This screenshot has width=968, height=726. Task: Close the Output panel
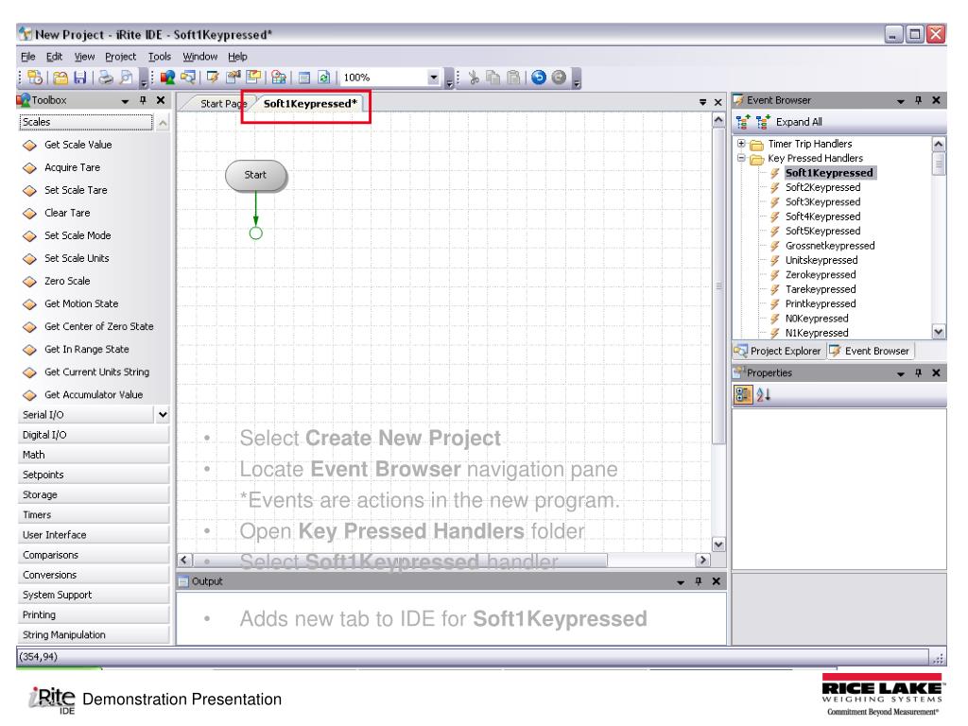pos(717,581)
